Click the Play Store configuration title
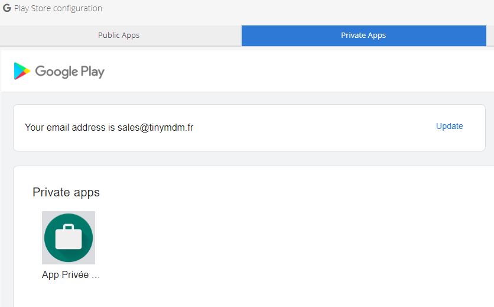This screenshot has height=307, width=494. click(58, 8)
